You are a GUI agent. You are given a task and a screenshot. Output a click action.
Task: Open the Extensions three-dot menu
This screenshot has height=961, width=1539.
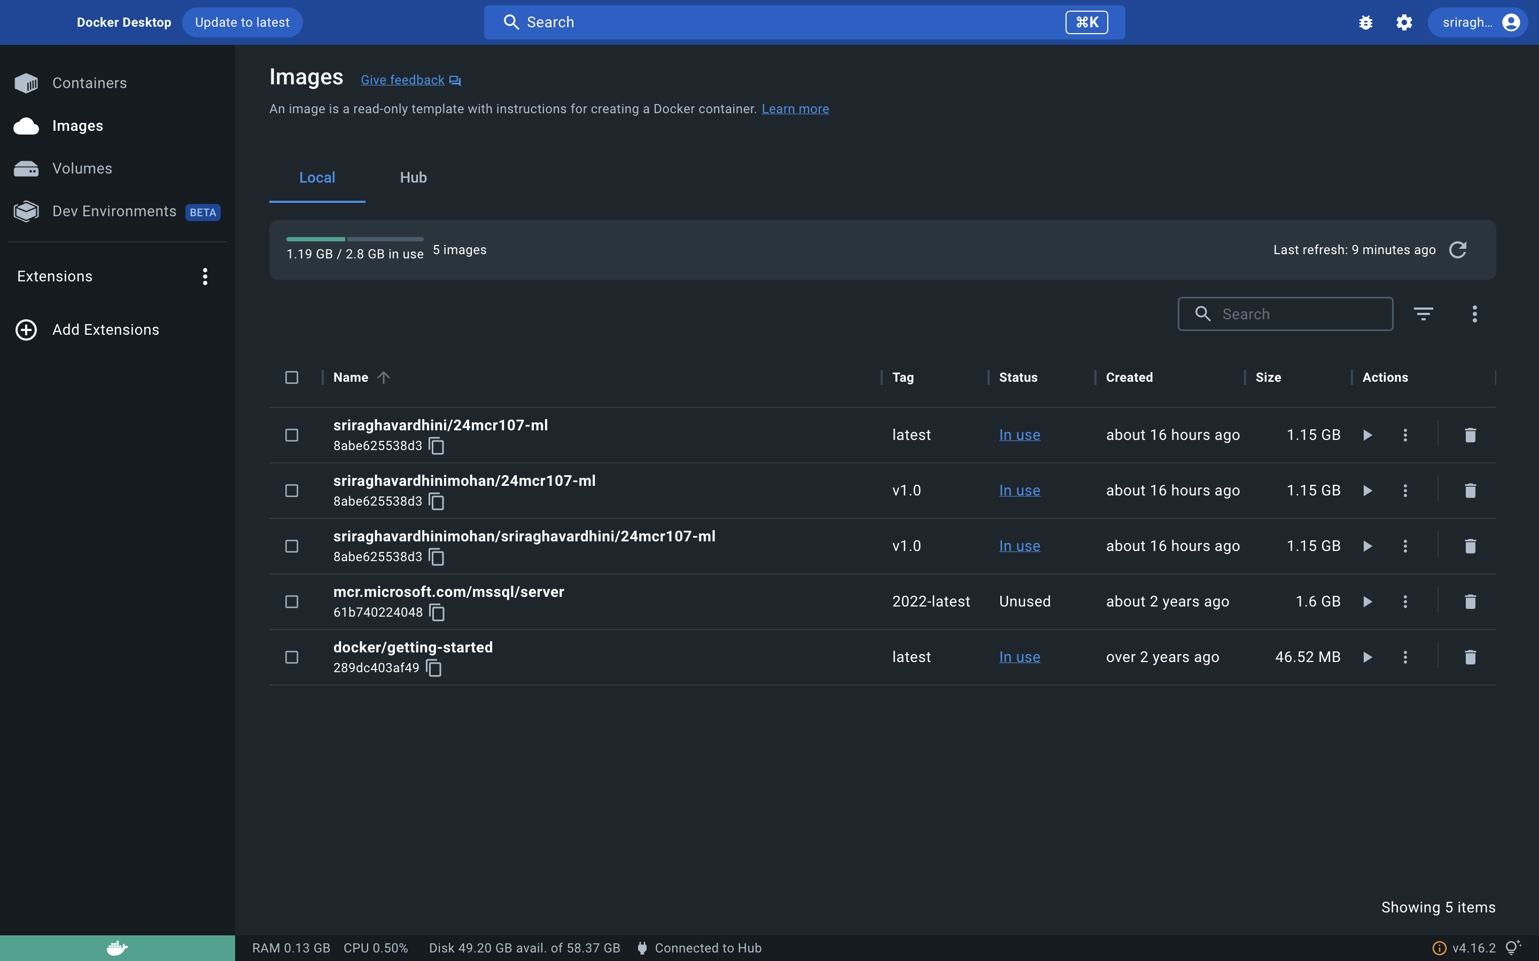(205, 277)
